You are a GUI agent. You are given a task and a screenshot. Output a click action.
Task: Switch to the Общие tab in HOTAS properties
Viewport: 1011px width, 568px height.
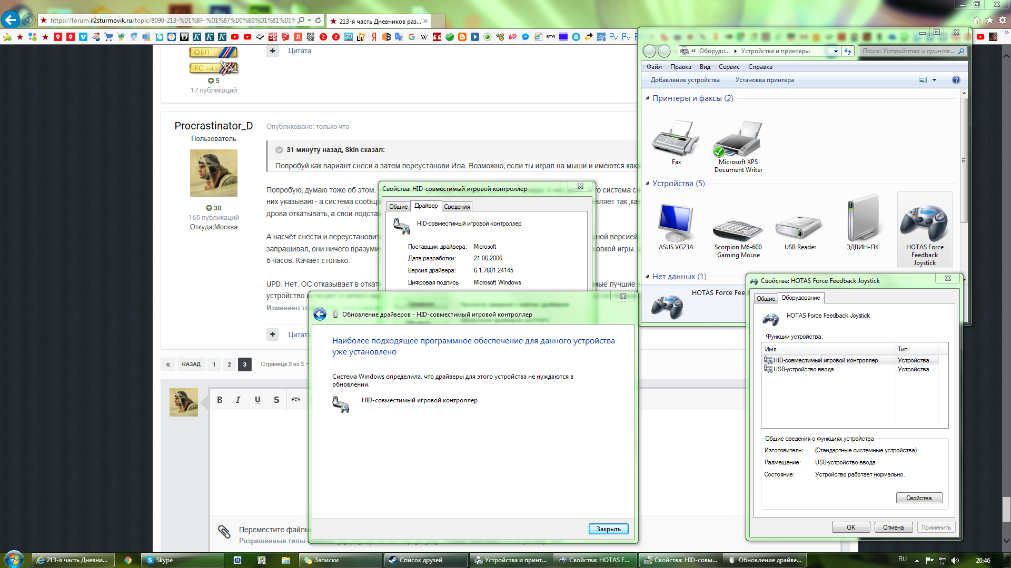(x=766, y=299)
